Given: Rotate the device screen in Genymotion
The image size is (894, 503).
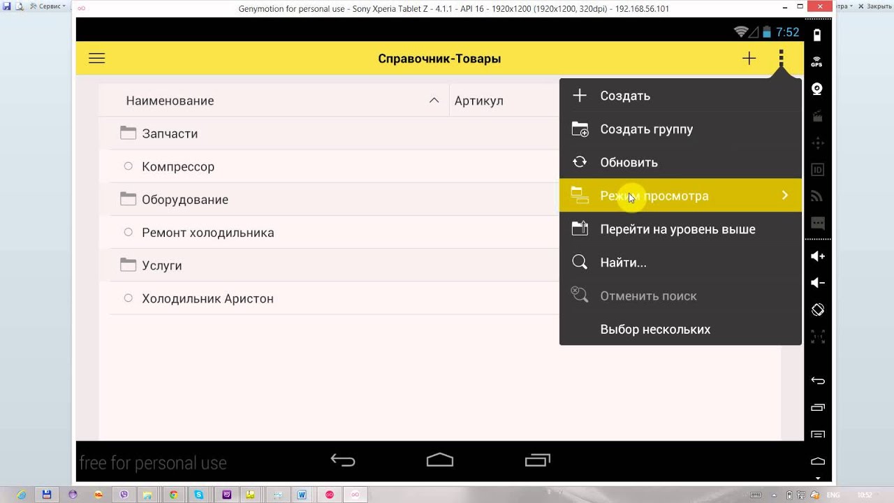Looking at the screenshot, I should pos(818,309).
